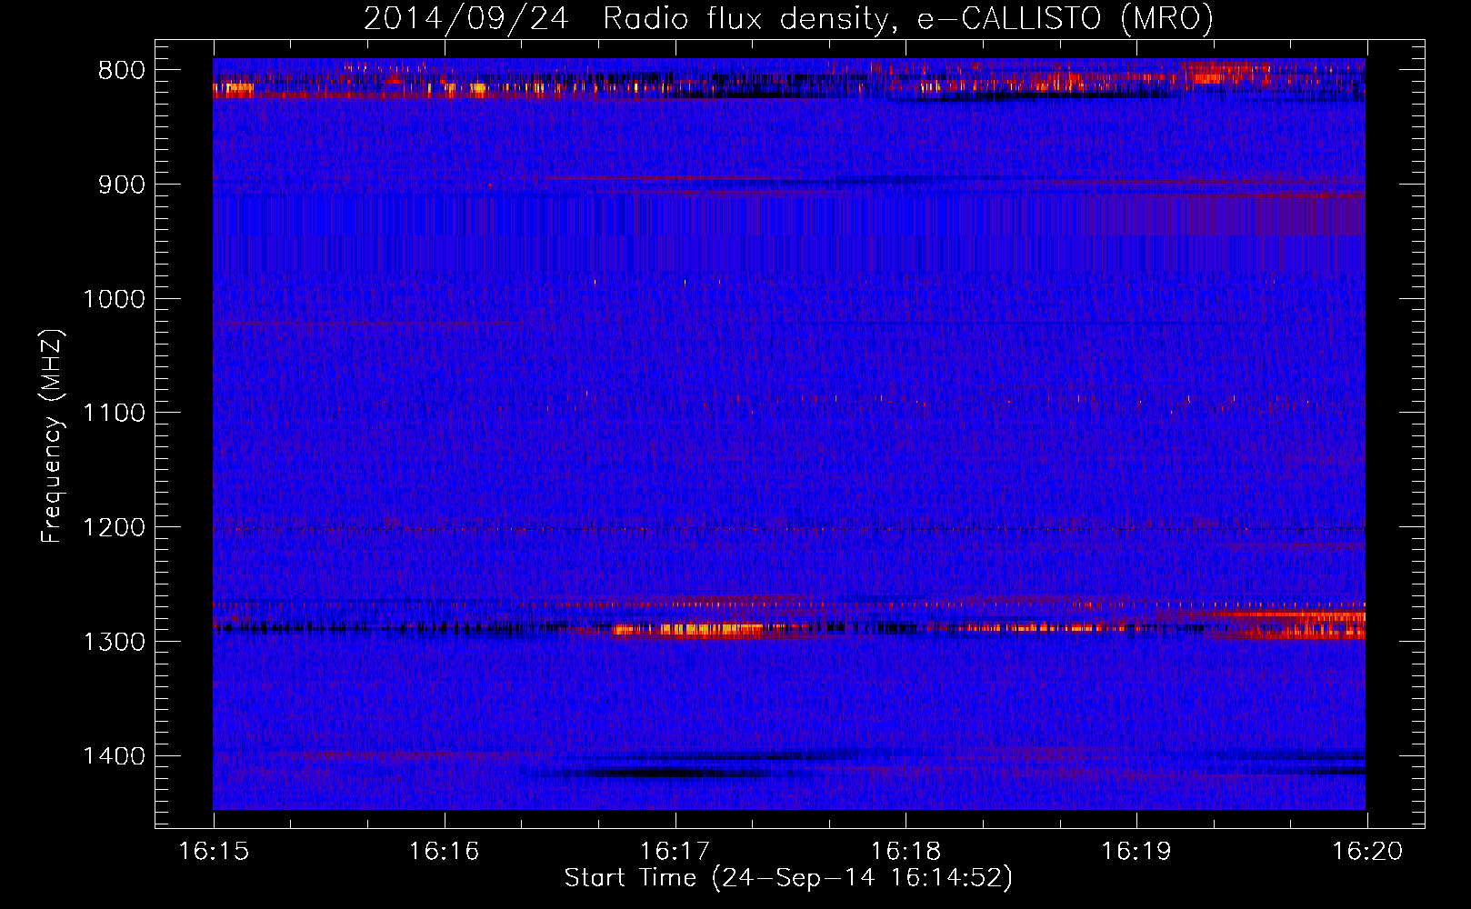This screenshot has height=909, width=1471.
Task: Click the 16:19 time tick label
Action: (1136, 852)
